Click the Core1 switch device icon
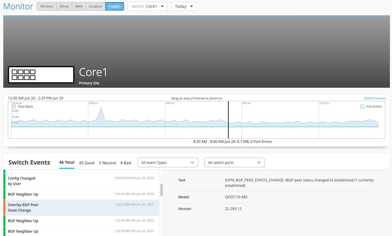This screenshot has height=236, width=392. click(41, 75)
